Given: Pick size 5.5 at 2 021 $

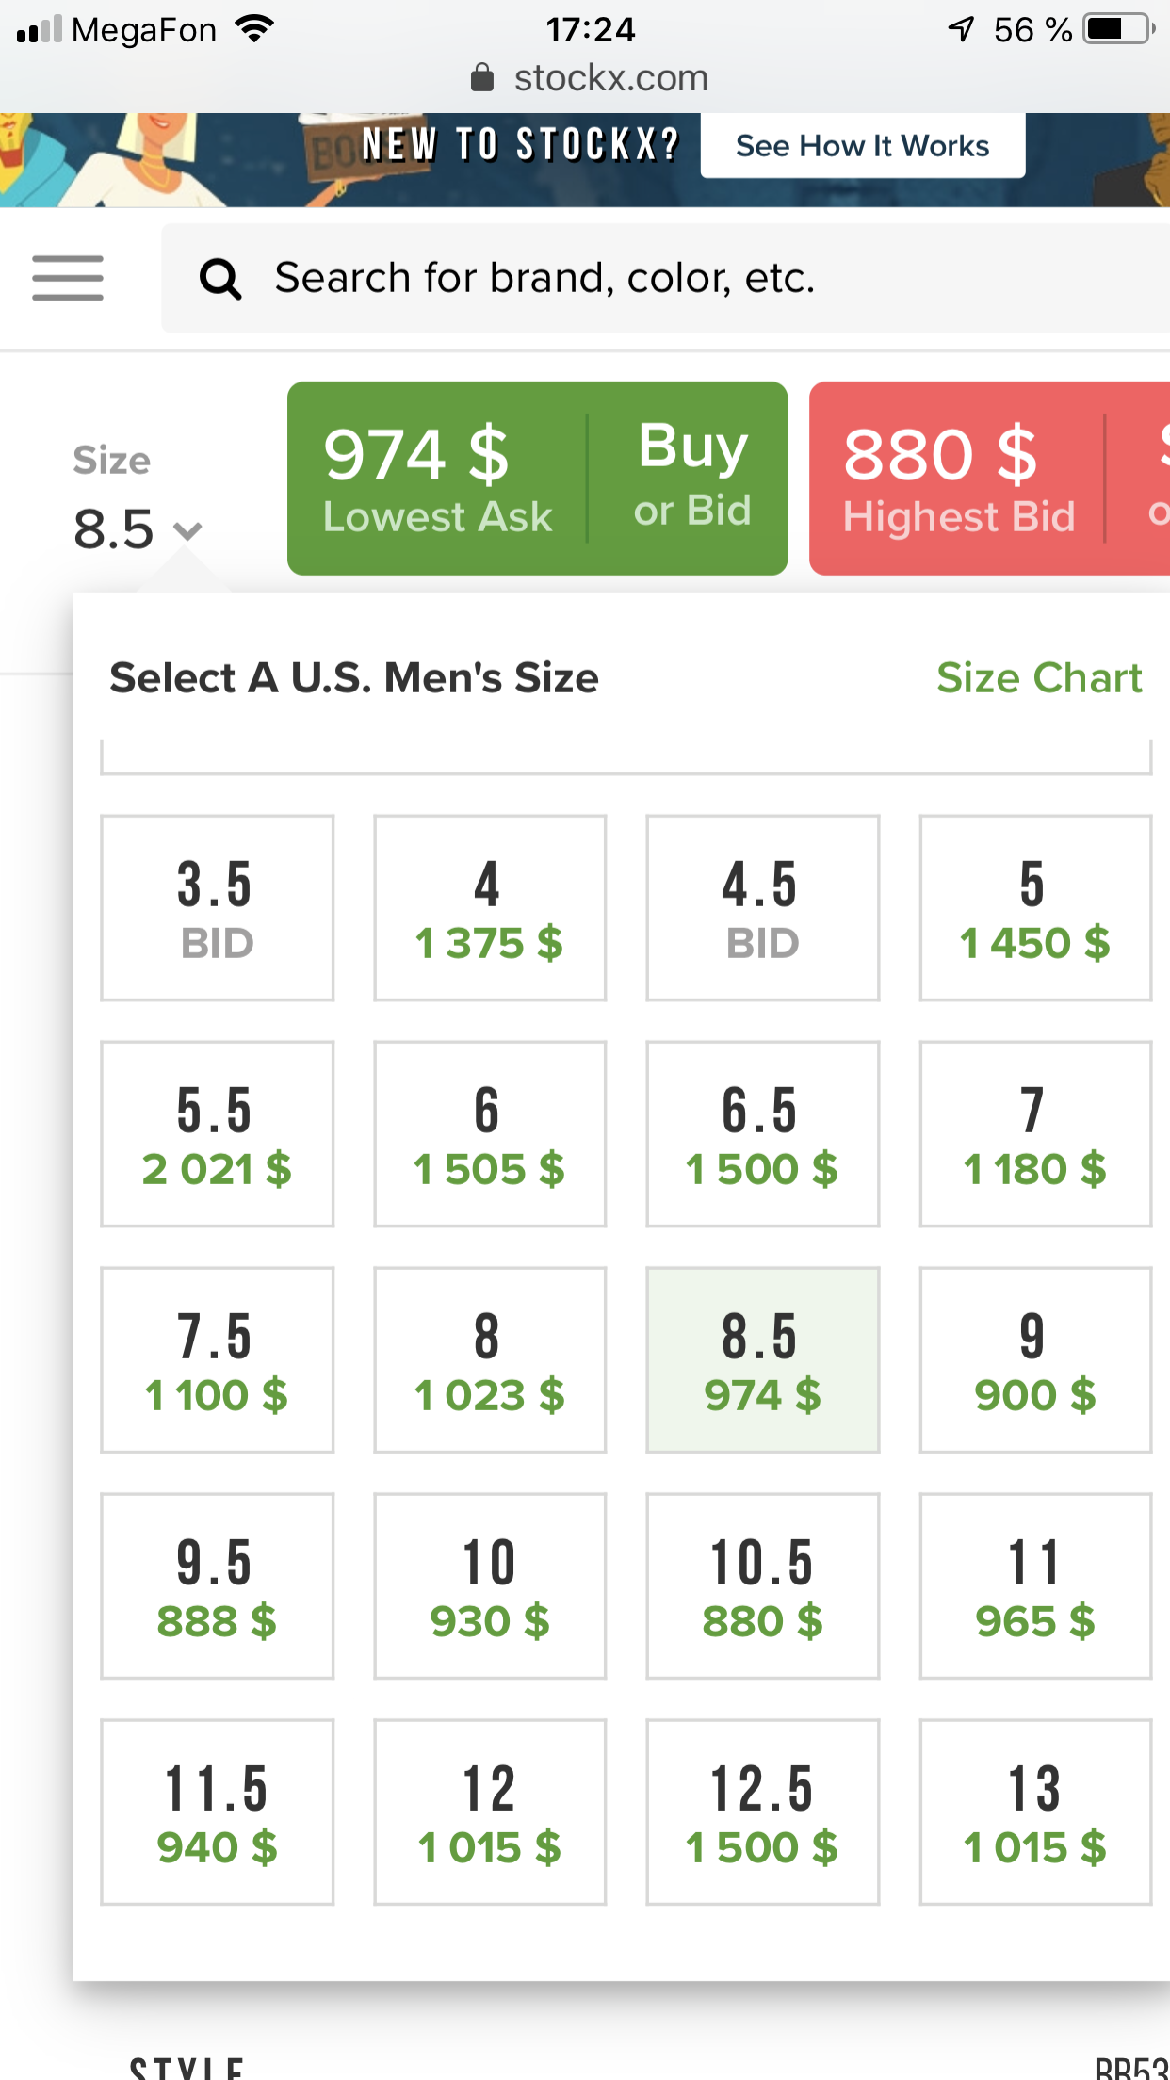Looking at the screenshot, I should 218,1134.
